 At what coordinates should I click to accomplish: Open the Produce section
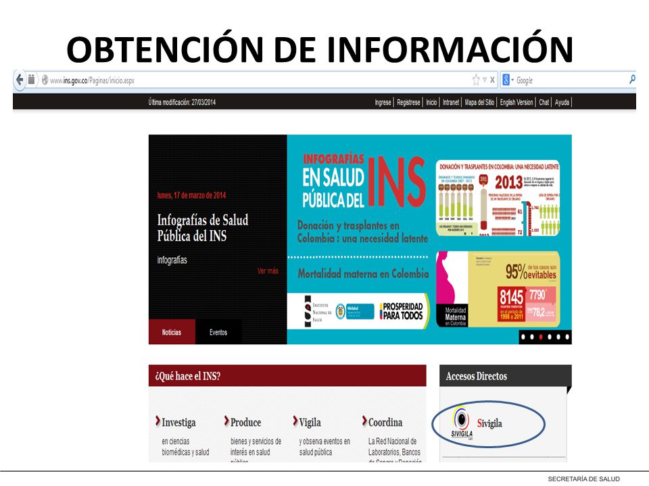245,423
